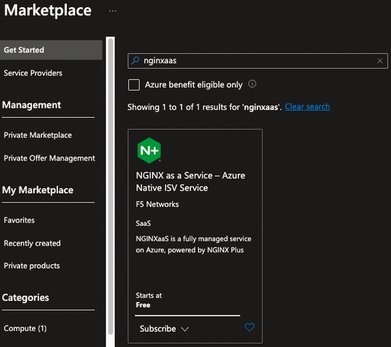This screenshot has height=347, width=391.
Task: Open NGINX as a Service offer title
Action: (x=190, y=182)
